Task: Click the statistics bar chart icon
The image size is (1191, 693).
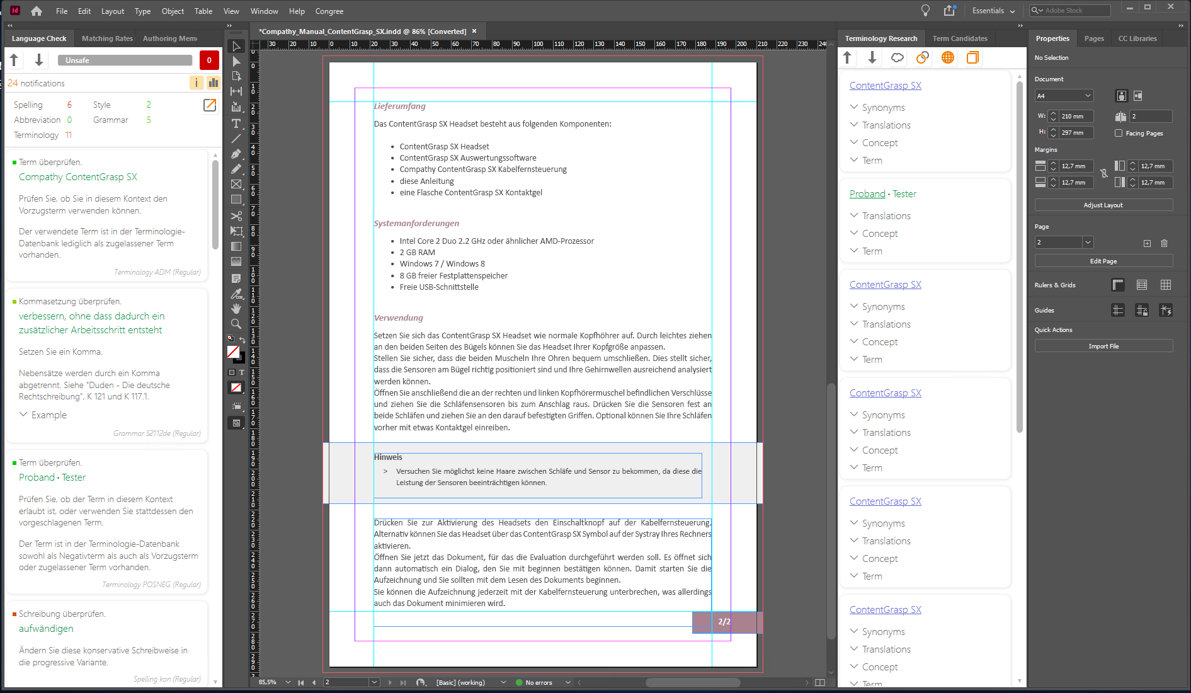Action: click(214, 83)
